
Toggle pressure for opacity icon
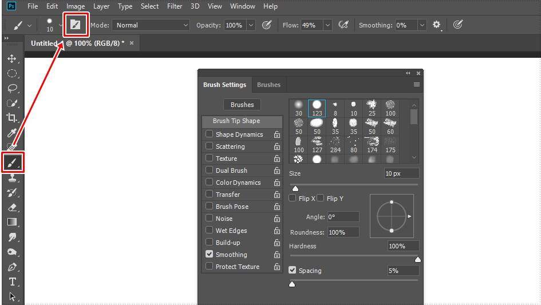[266, 25]
